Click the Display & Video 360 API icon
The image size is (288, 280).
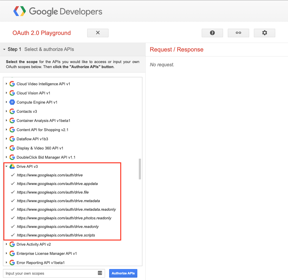click(x=12, y=148)
